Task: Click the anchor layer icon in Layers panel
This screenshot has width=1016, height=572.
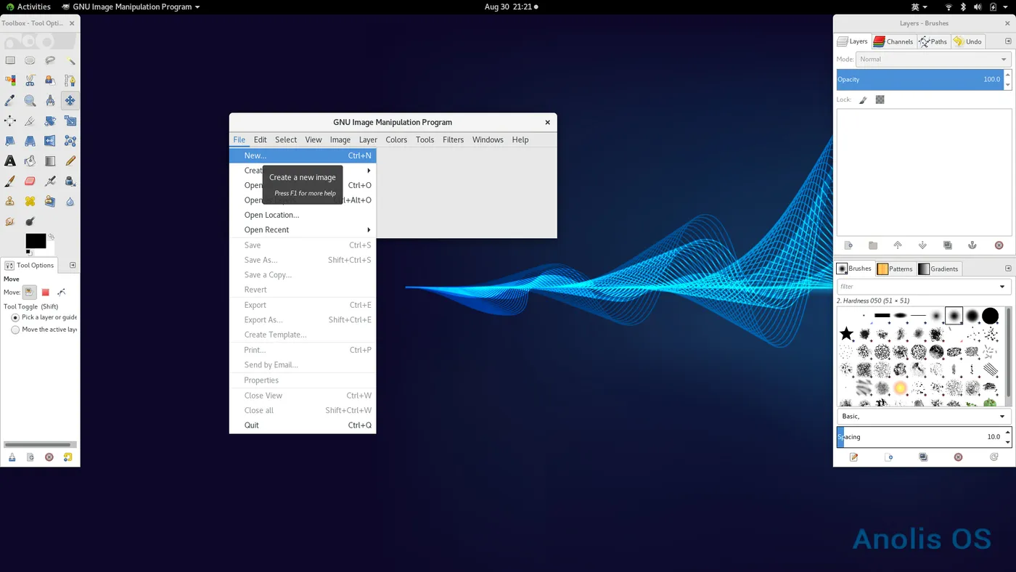Action: [972, 245]
